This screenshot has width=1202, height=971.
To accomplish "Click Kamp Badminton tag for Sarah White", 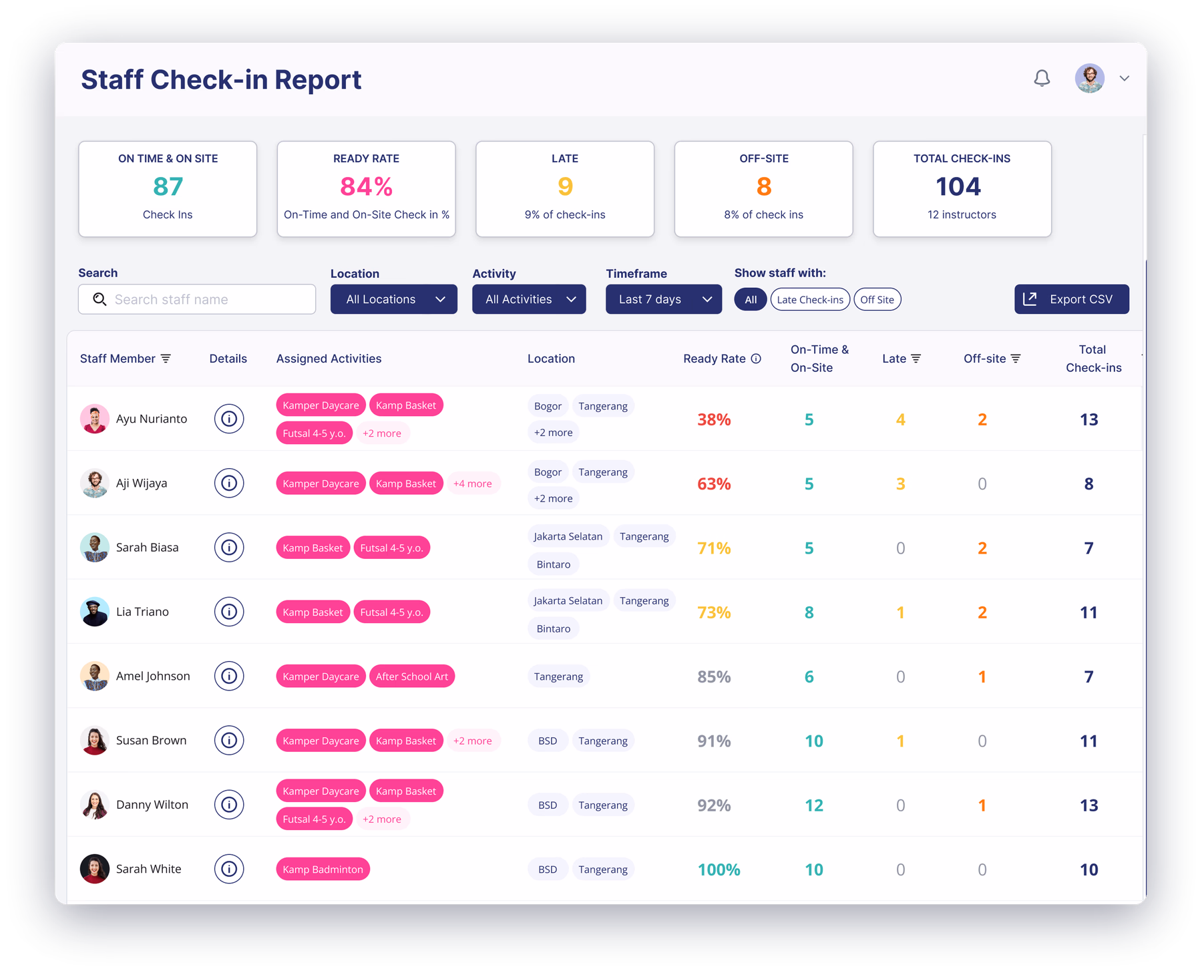I will click(x=323, y=869).
